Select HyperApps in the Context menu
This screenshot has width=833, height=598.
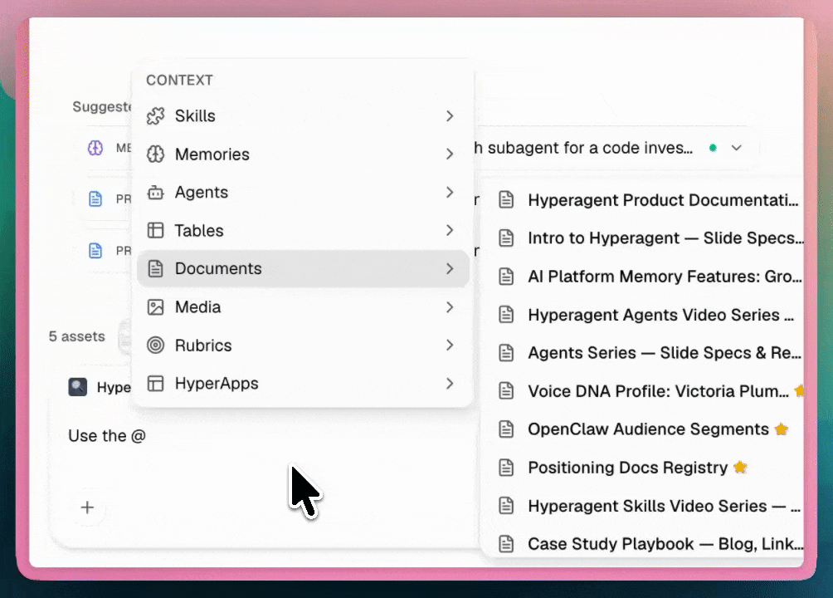tap(303, 384)
